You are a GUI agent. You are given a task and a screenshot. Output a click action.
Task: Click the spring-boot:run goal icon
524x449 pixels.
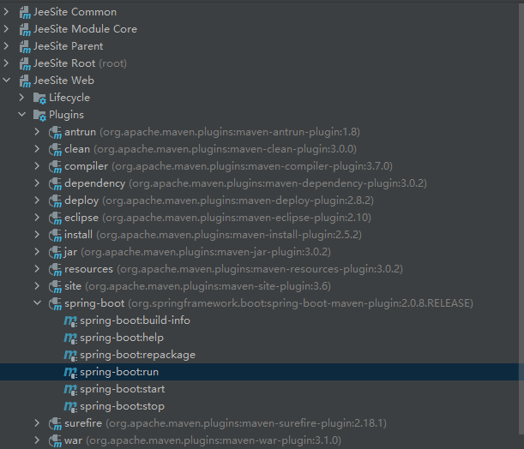click(x=70, y=372)
